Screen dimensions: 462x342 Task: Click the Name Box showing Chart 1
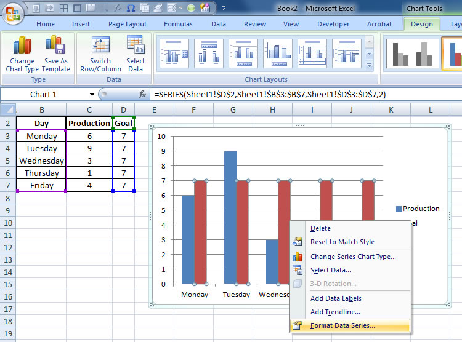coord(43,95)
